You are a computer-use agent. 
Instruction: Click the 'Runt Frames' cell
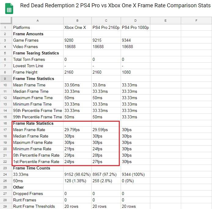(38, 200)
